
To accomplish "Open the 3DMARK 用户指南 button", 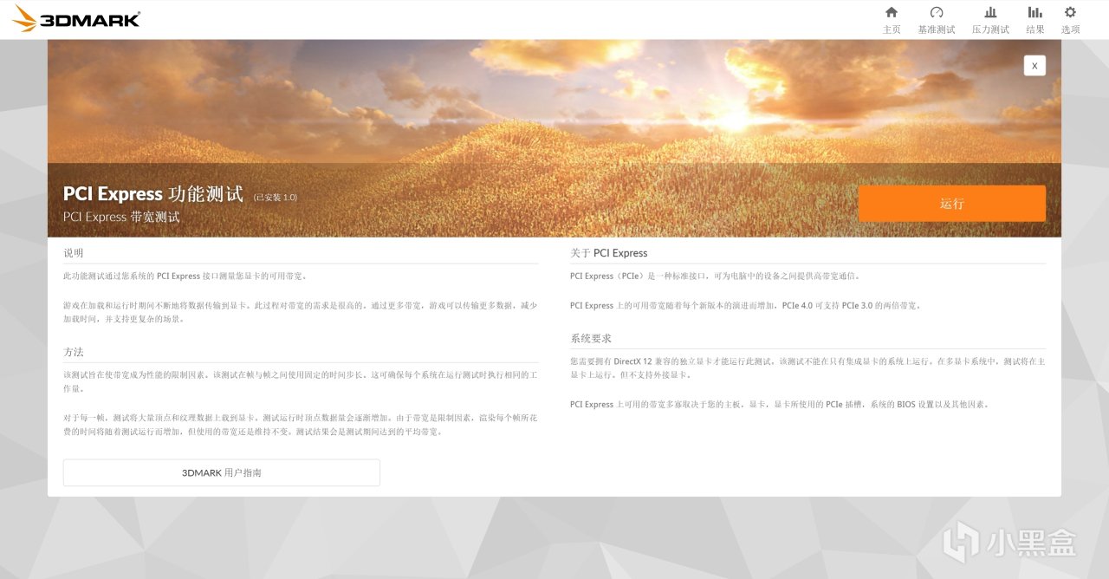I will point(222,472).
